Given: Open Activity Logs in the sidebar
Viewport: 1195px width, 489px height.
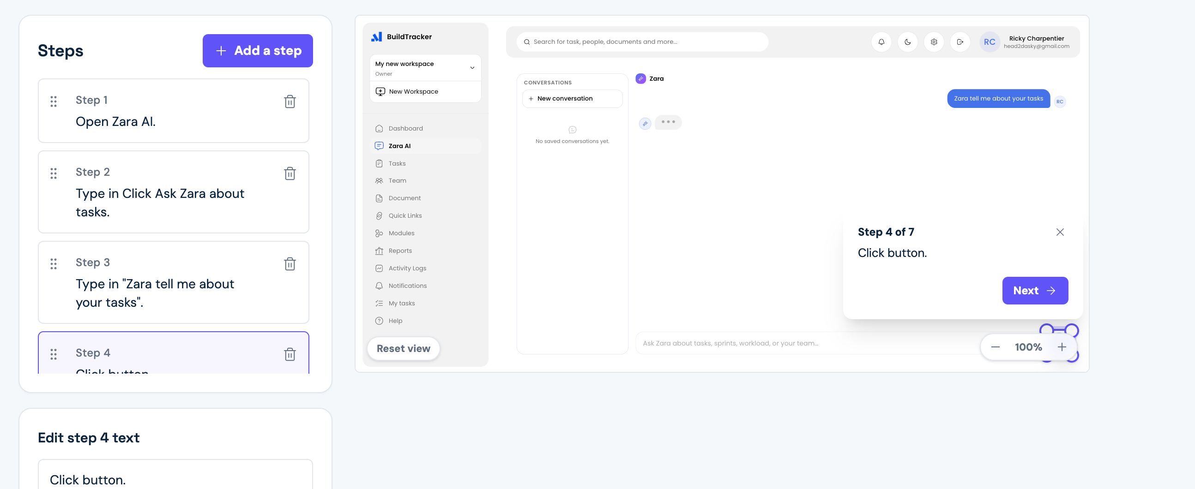Looking at the screenshot, I should coord(425,268).
